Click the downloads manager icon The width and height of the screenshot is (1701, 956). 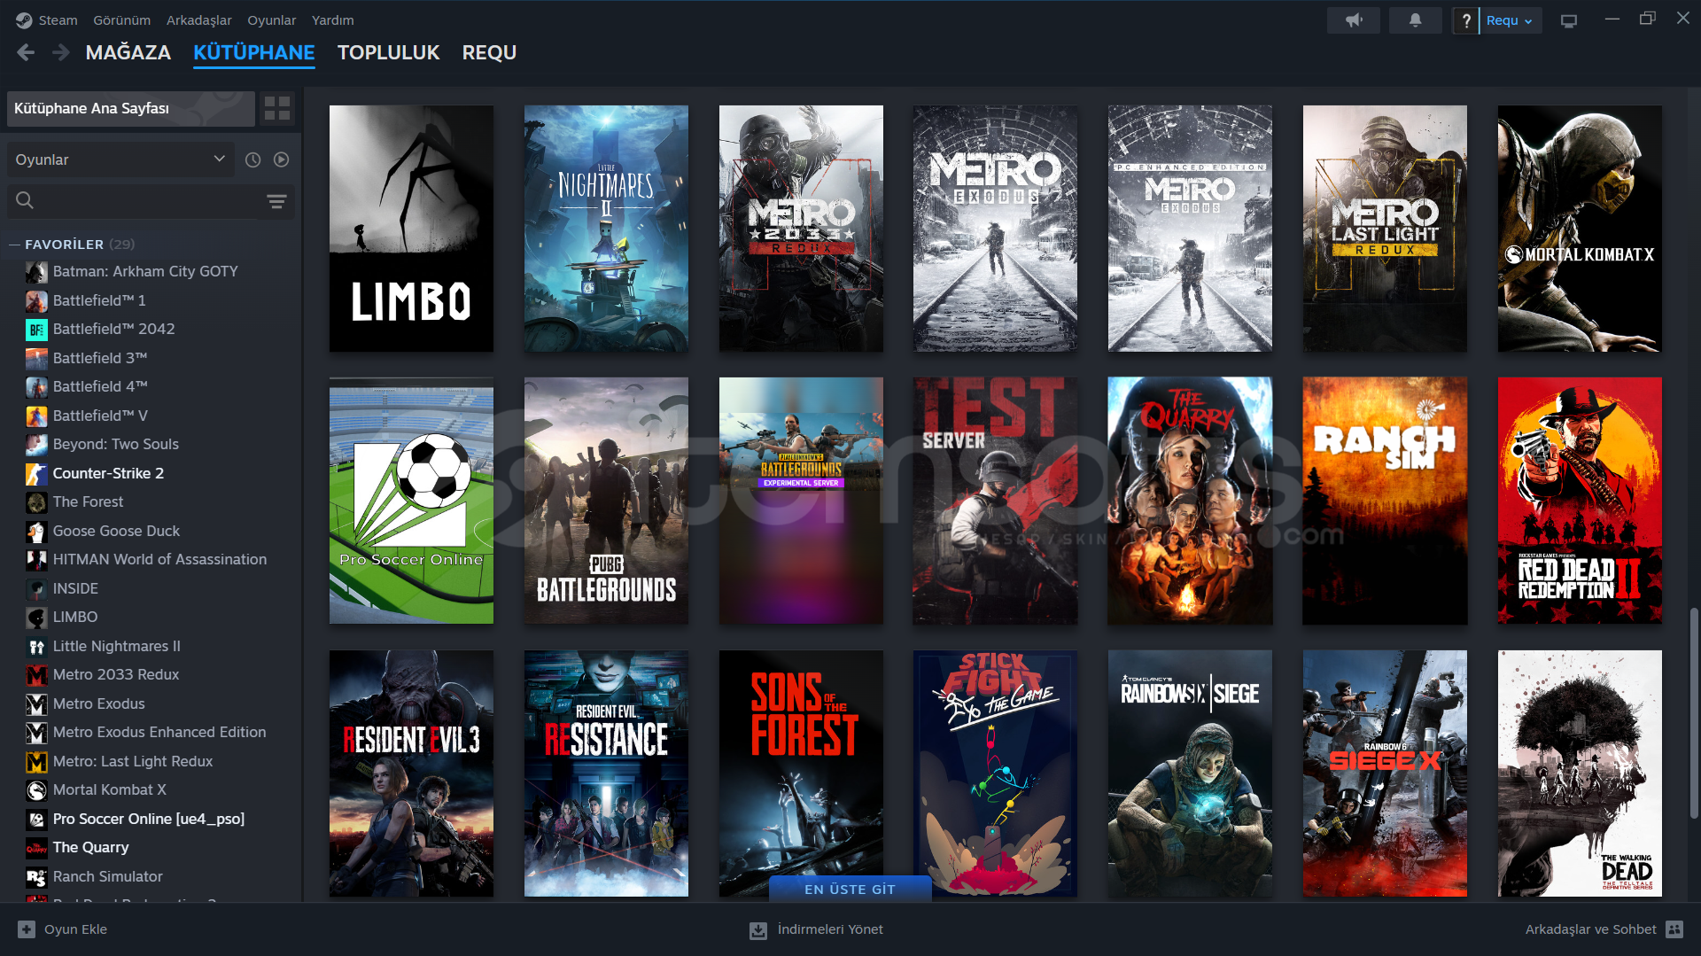(x=758, y=929)
